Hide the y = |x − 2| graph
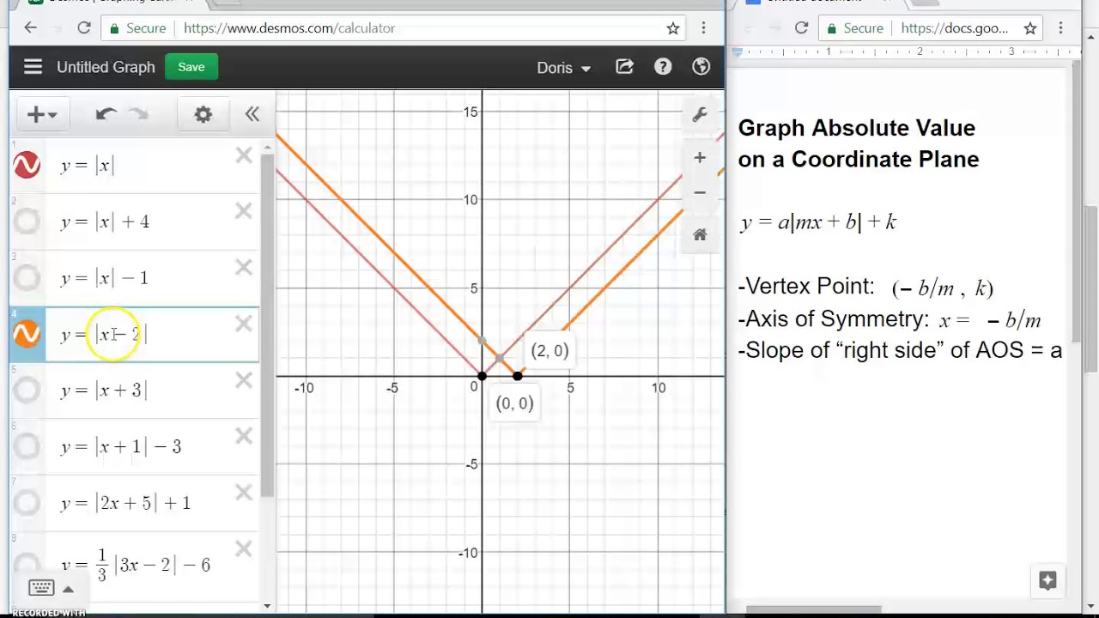 (x=27, y=333)
